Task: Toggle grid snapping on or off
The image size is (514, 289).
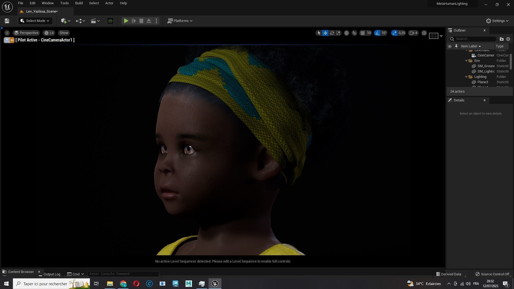Action: (362, 33)
